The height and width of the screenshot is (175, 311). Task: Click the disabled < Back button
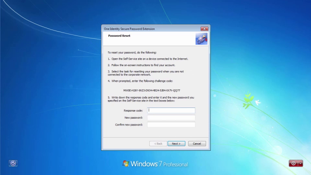(x=158, y=143)
